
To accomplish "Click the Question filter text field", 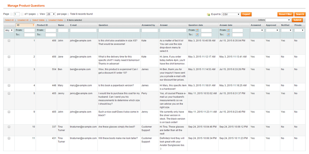I will (x=119, y=30).
